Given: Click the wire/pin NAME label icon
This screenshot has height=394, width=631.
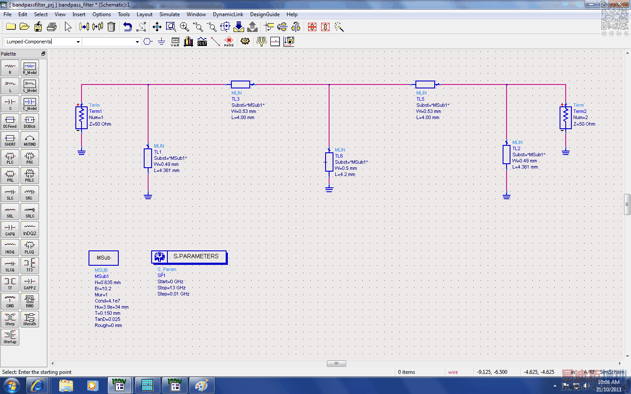Looking at the screenshot, I should [x=229, y=41].
